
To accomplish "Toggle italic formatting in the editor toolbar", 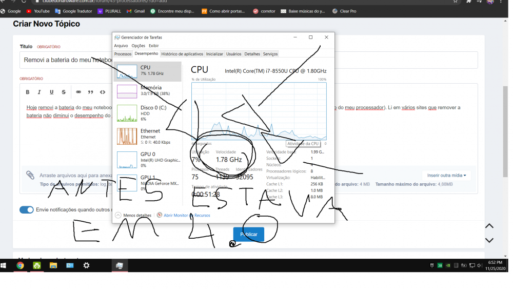I will (39, 92).
